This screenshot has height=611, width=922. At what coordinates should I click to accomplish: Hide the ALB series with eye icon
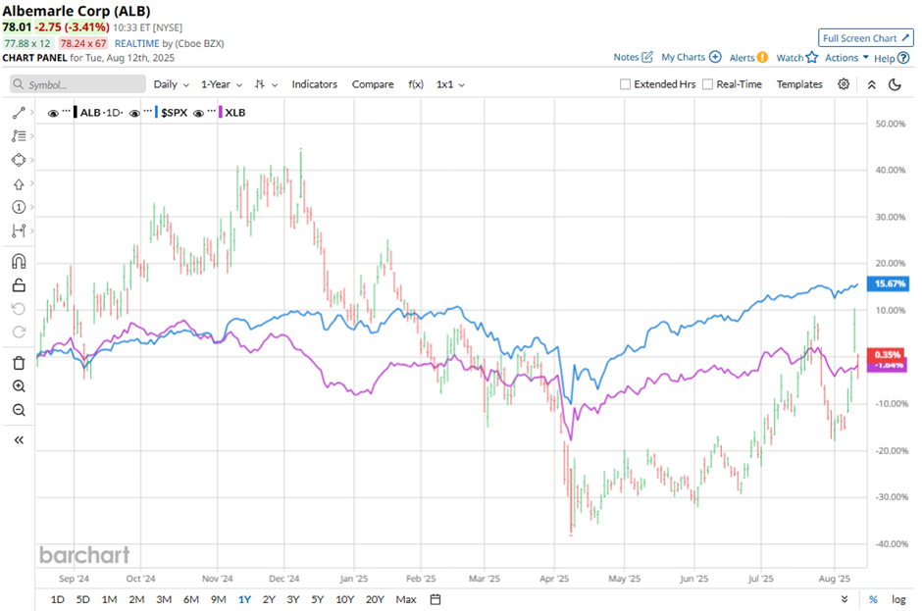[53, 113]
